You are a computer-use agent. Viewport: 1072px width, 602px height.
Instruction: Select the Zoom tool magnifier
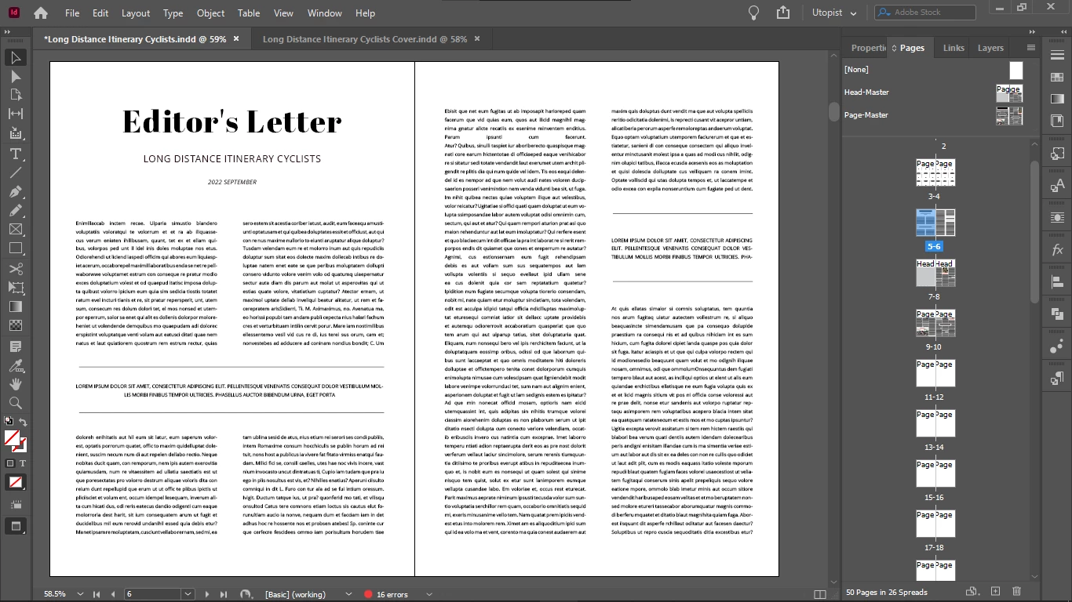(x=16, y=403)
